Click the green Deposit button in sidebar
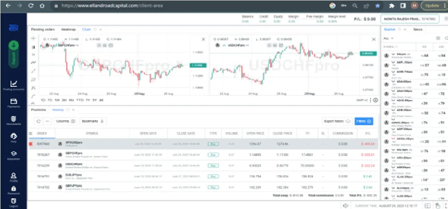Screen dimensions: 448x209 [x=13, y=54]
